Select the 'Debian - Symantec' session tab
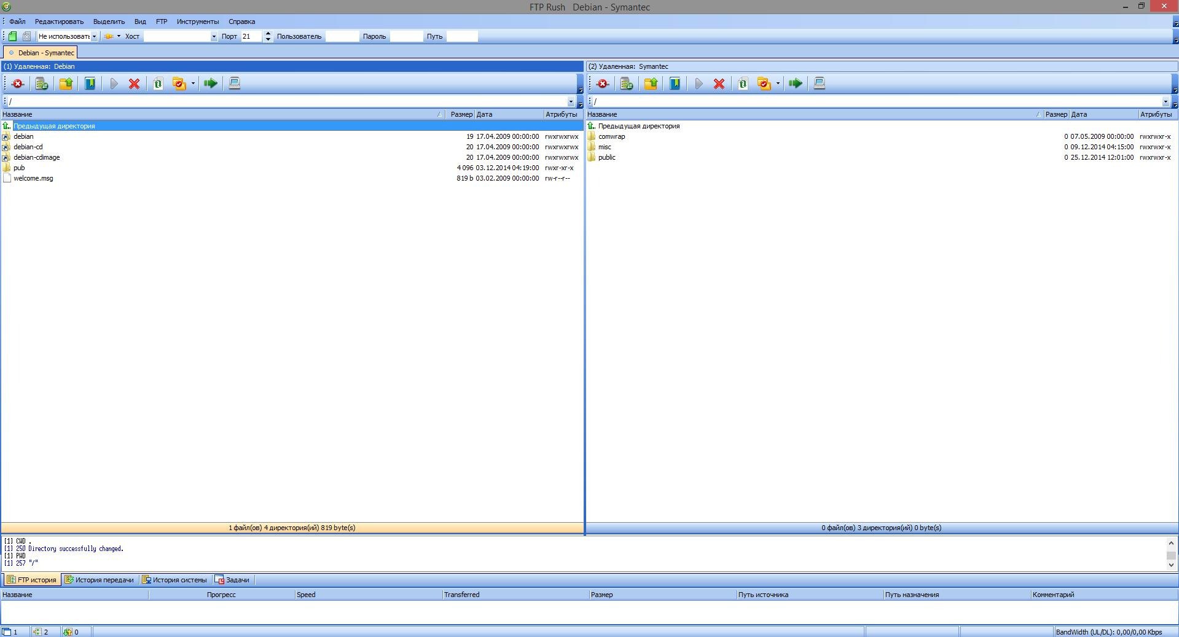The height and width of the screenshot is (637, 1179). 41,53
